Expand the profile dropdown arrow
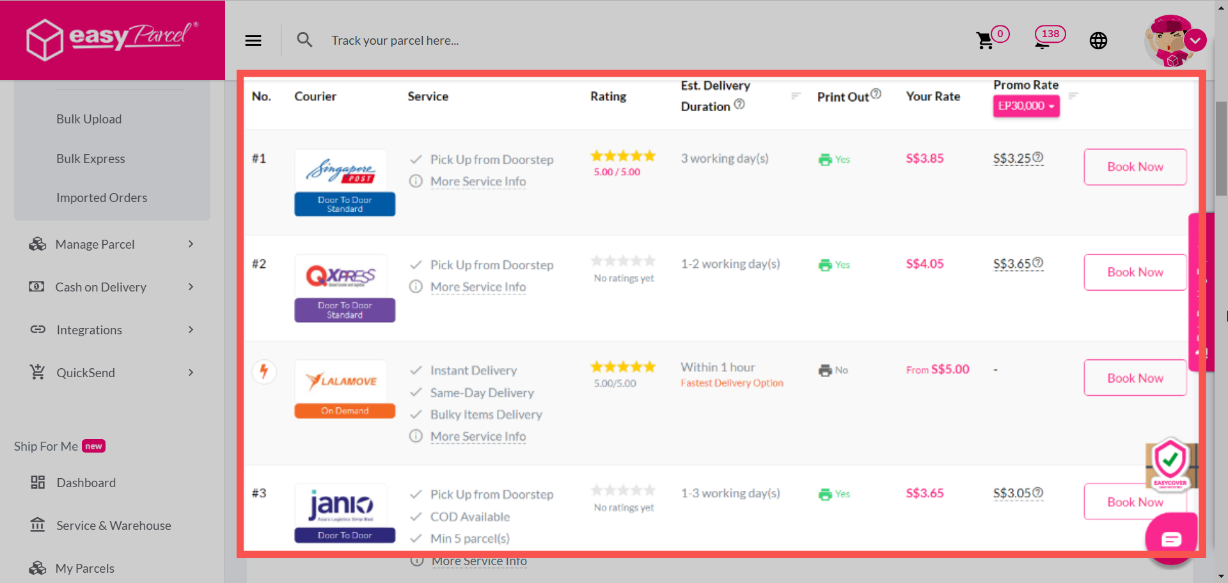 (x=1195, y=40)
